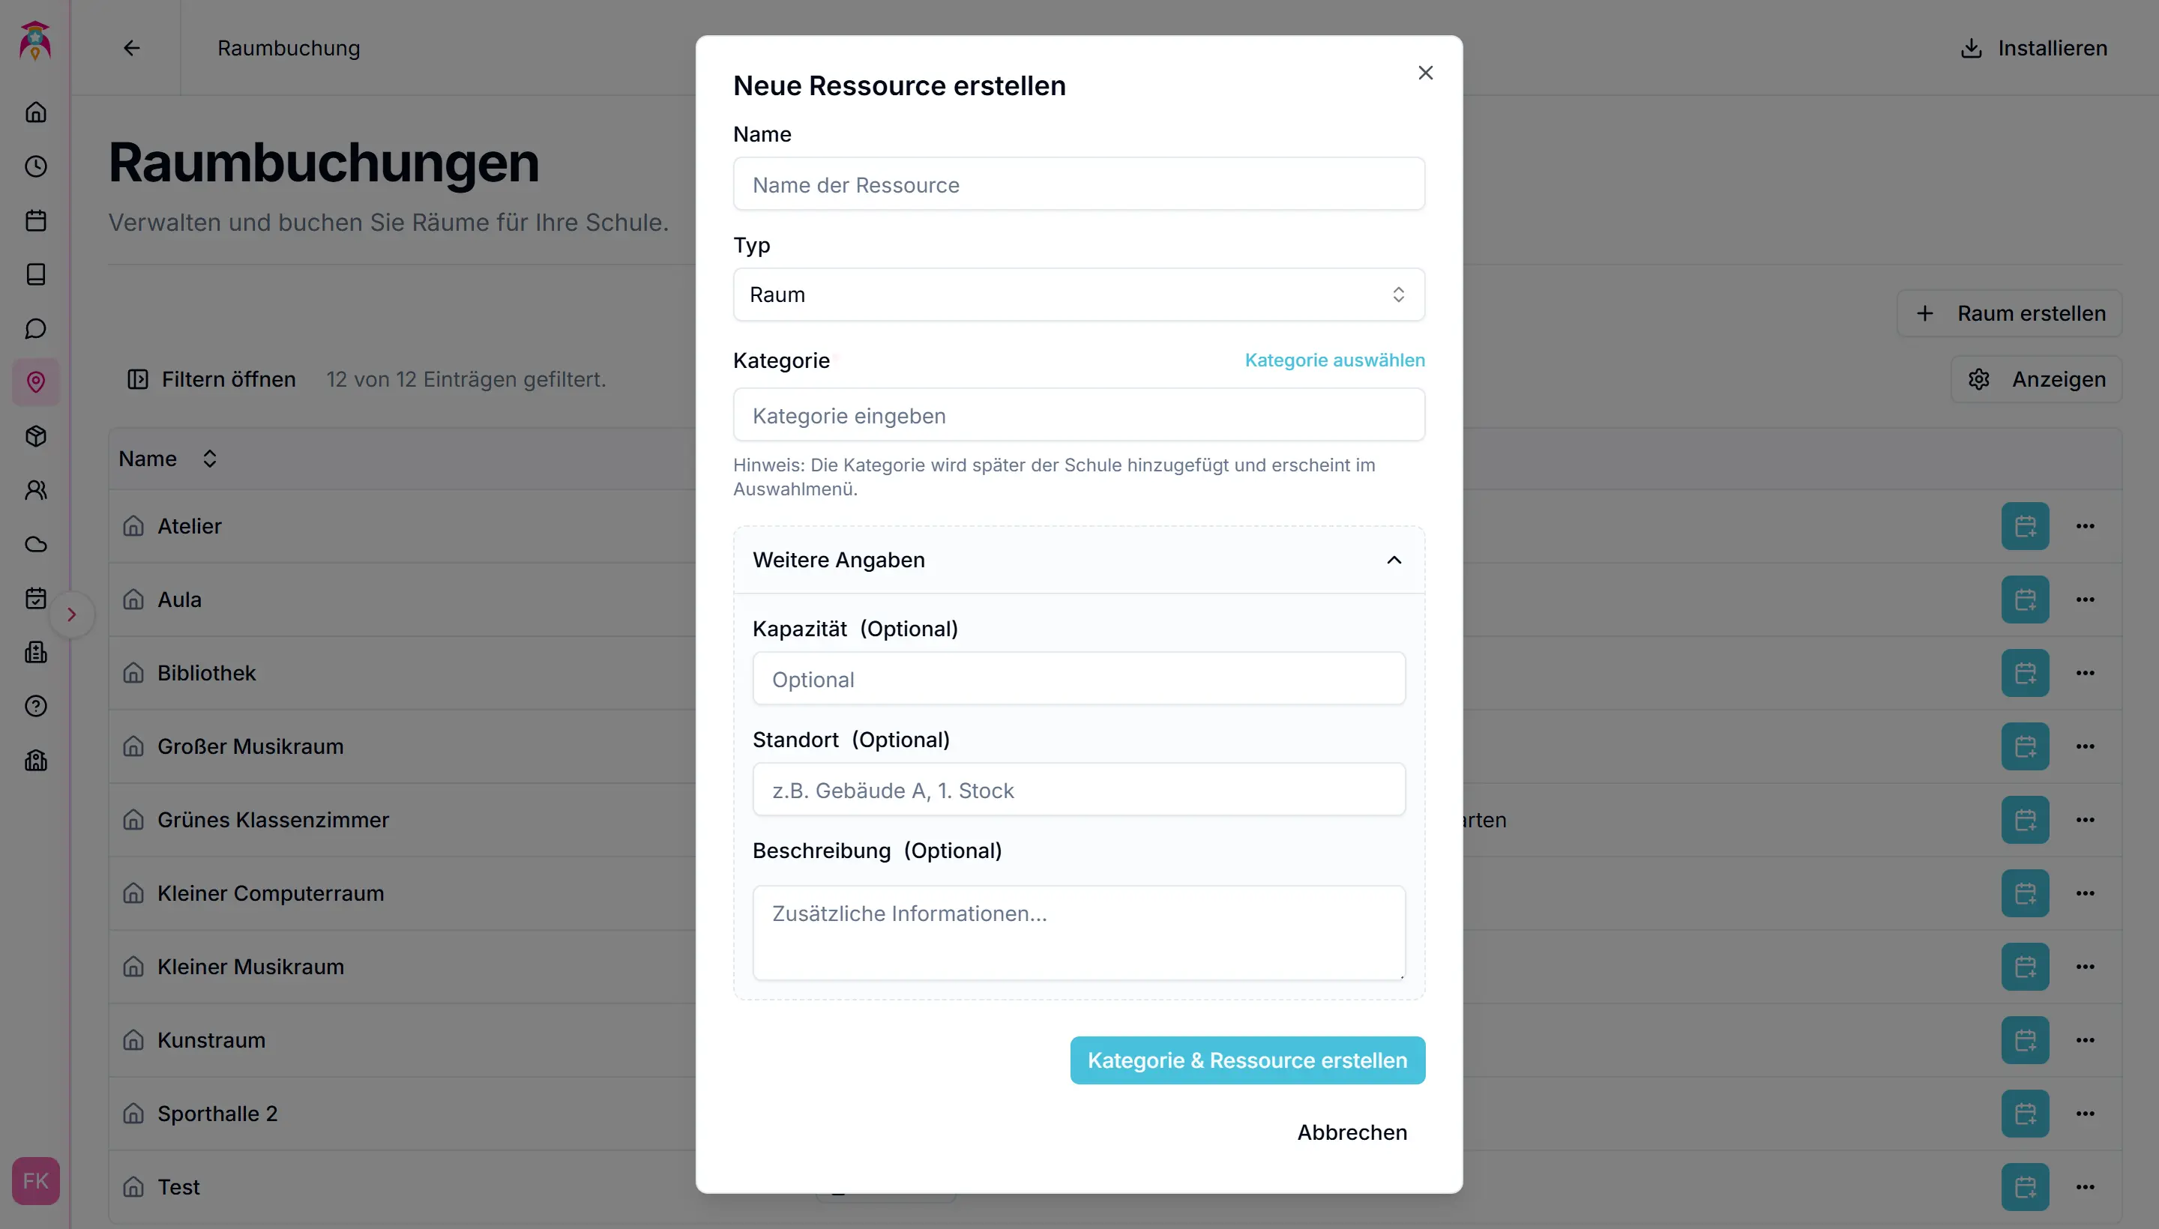Open the three-dot menu for the Aula row

[2085, 600]
